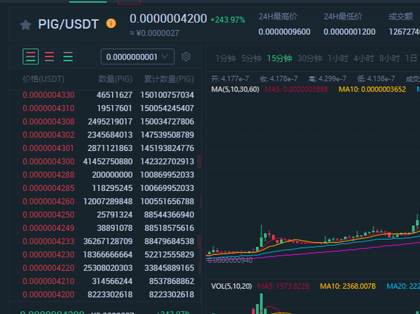420x314 pixels.
Task: Switch to the red sell-orders-only view
Action: [50, 57]
